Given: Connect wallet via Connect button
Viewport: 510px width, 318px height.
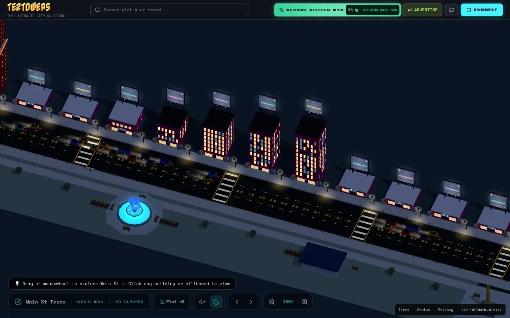Looking at the screenshot, I should (x=482, y=10).
